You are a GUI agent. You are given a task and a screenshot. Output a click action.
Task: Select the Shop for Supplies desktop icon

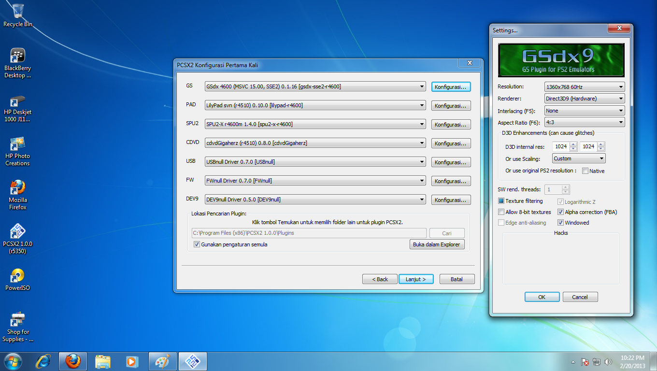point(18,328)
